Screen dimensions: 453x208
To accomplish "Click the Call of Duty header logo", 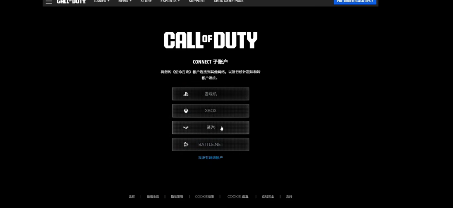I will click(71, 2).
